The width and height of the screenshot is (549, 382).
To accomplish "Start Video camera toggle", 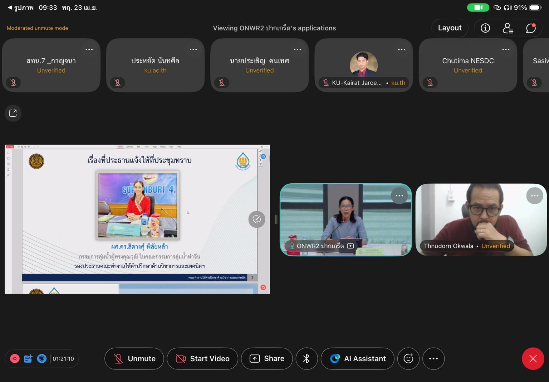I will 202,358.
